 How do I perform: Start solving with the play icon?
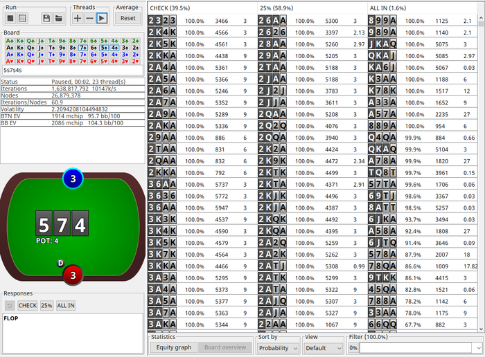(101, 19)
